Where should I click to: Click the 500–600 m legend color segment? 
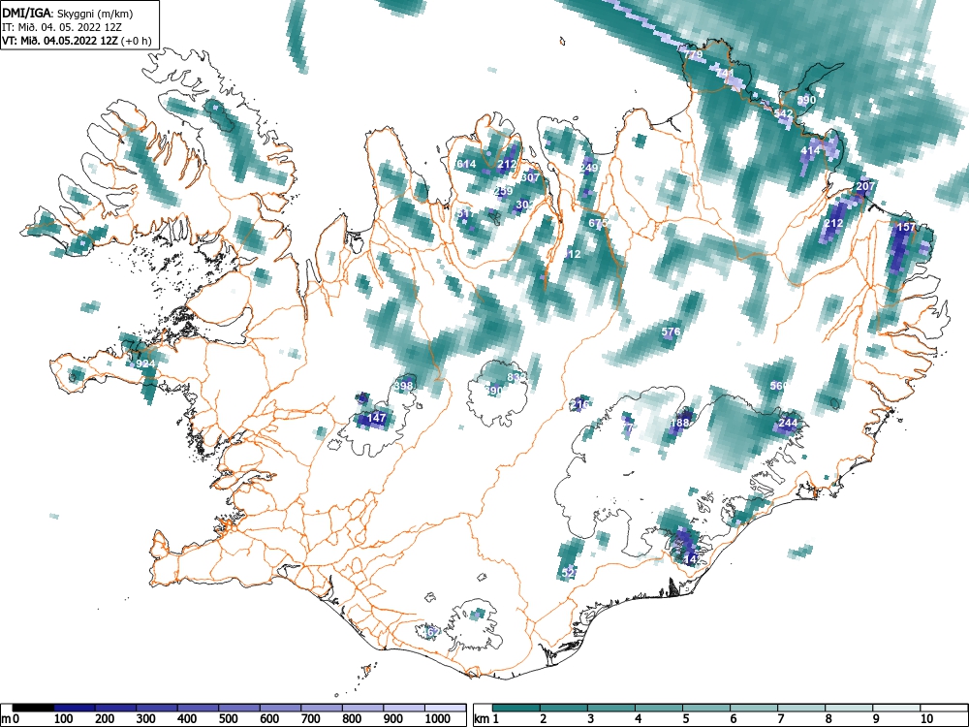pyautogui.click(x=239, y=708)
